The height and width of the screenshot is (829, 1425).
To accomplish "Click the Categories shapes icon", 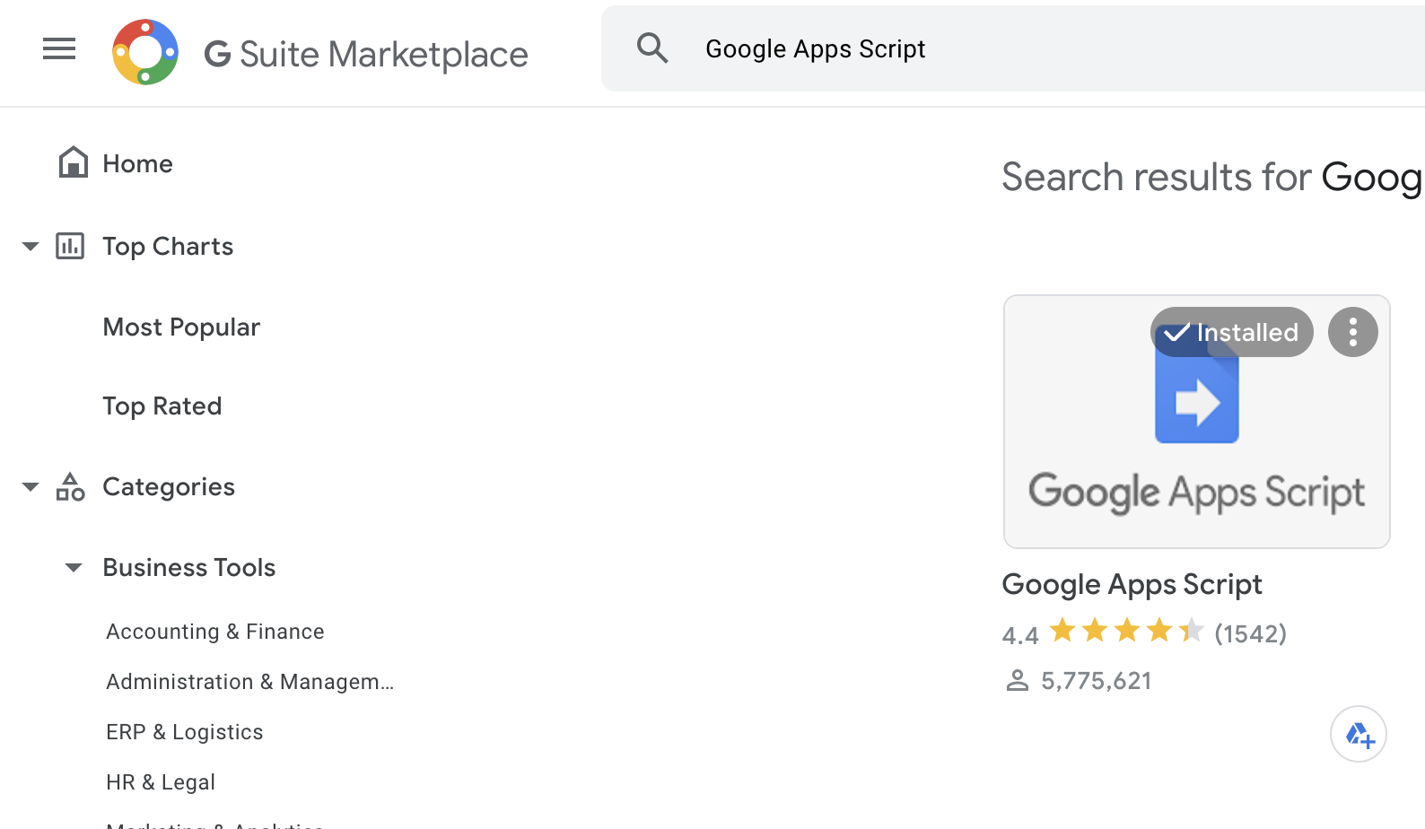I will pos(70,486).
